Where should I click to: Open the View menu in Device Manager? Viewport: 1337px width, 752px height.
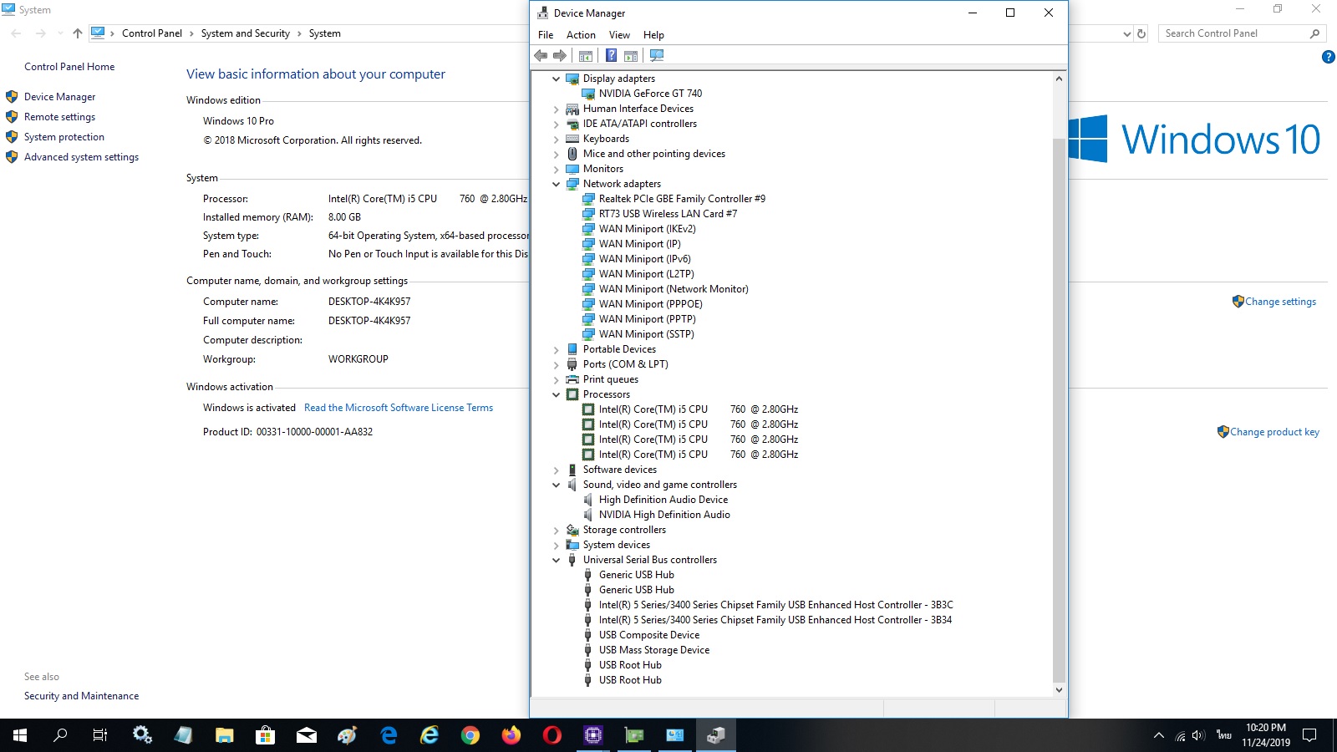pos(619,35)
